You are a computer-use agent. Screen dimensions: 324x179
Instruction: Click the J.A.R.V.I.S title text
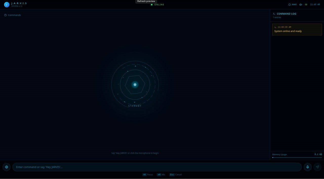click(19, 3)
